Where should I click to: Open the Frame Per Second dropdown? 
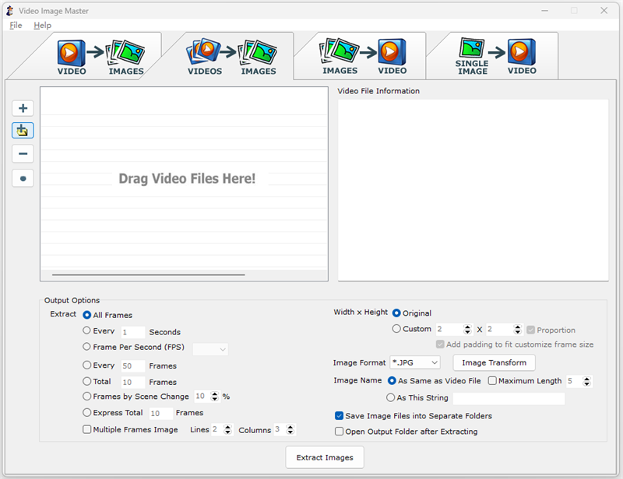(210, 348)
